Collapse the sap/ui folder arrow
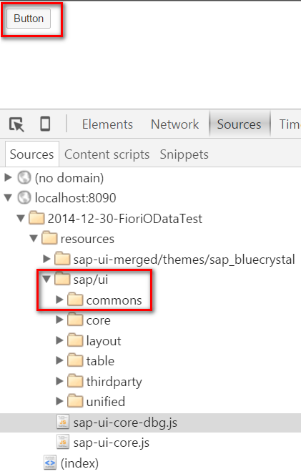 pos(46,279)
